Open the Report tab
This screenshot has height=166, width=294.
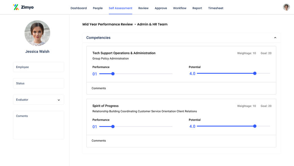197,8
